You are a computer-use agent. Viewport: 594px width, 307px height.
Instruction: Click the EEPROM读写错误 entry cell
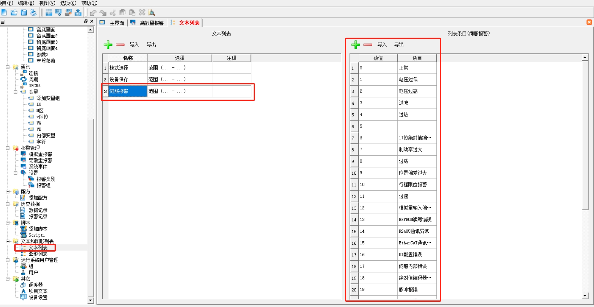[417, 220]
